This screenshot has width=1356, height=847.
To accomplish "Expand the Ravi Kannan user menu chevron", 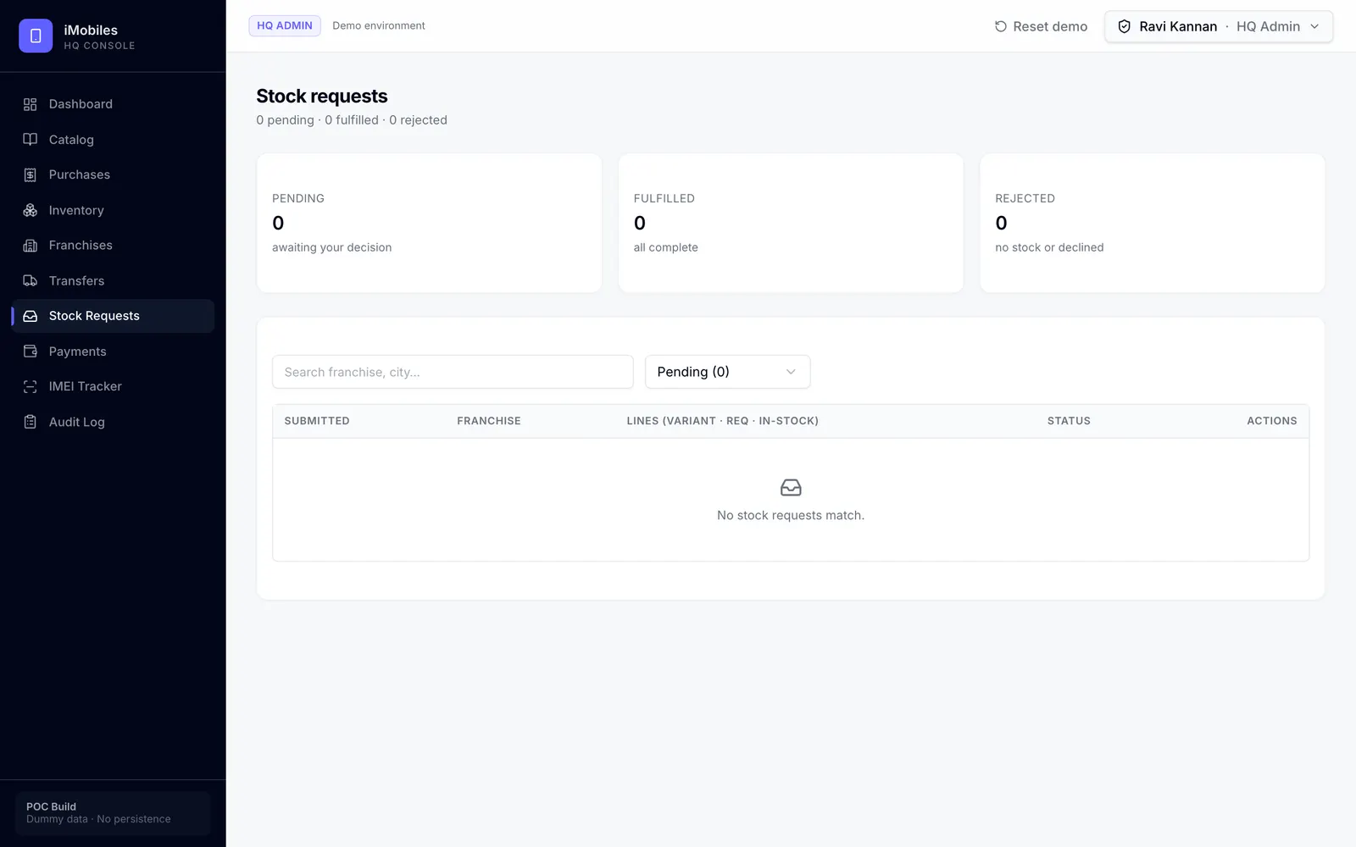I will pos(1314,26).
